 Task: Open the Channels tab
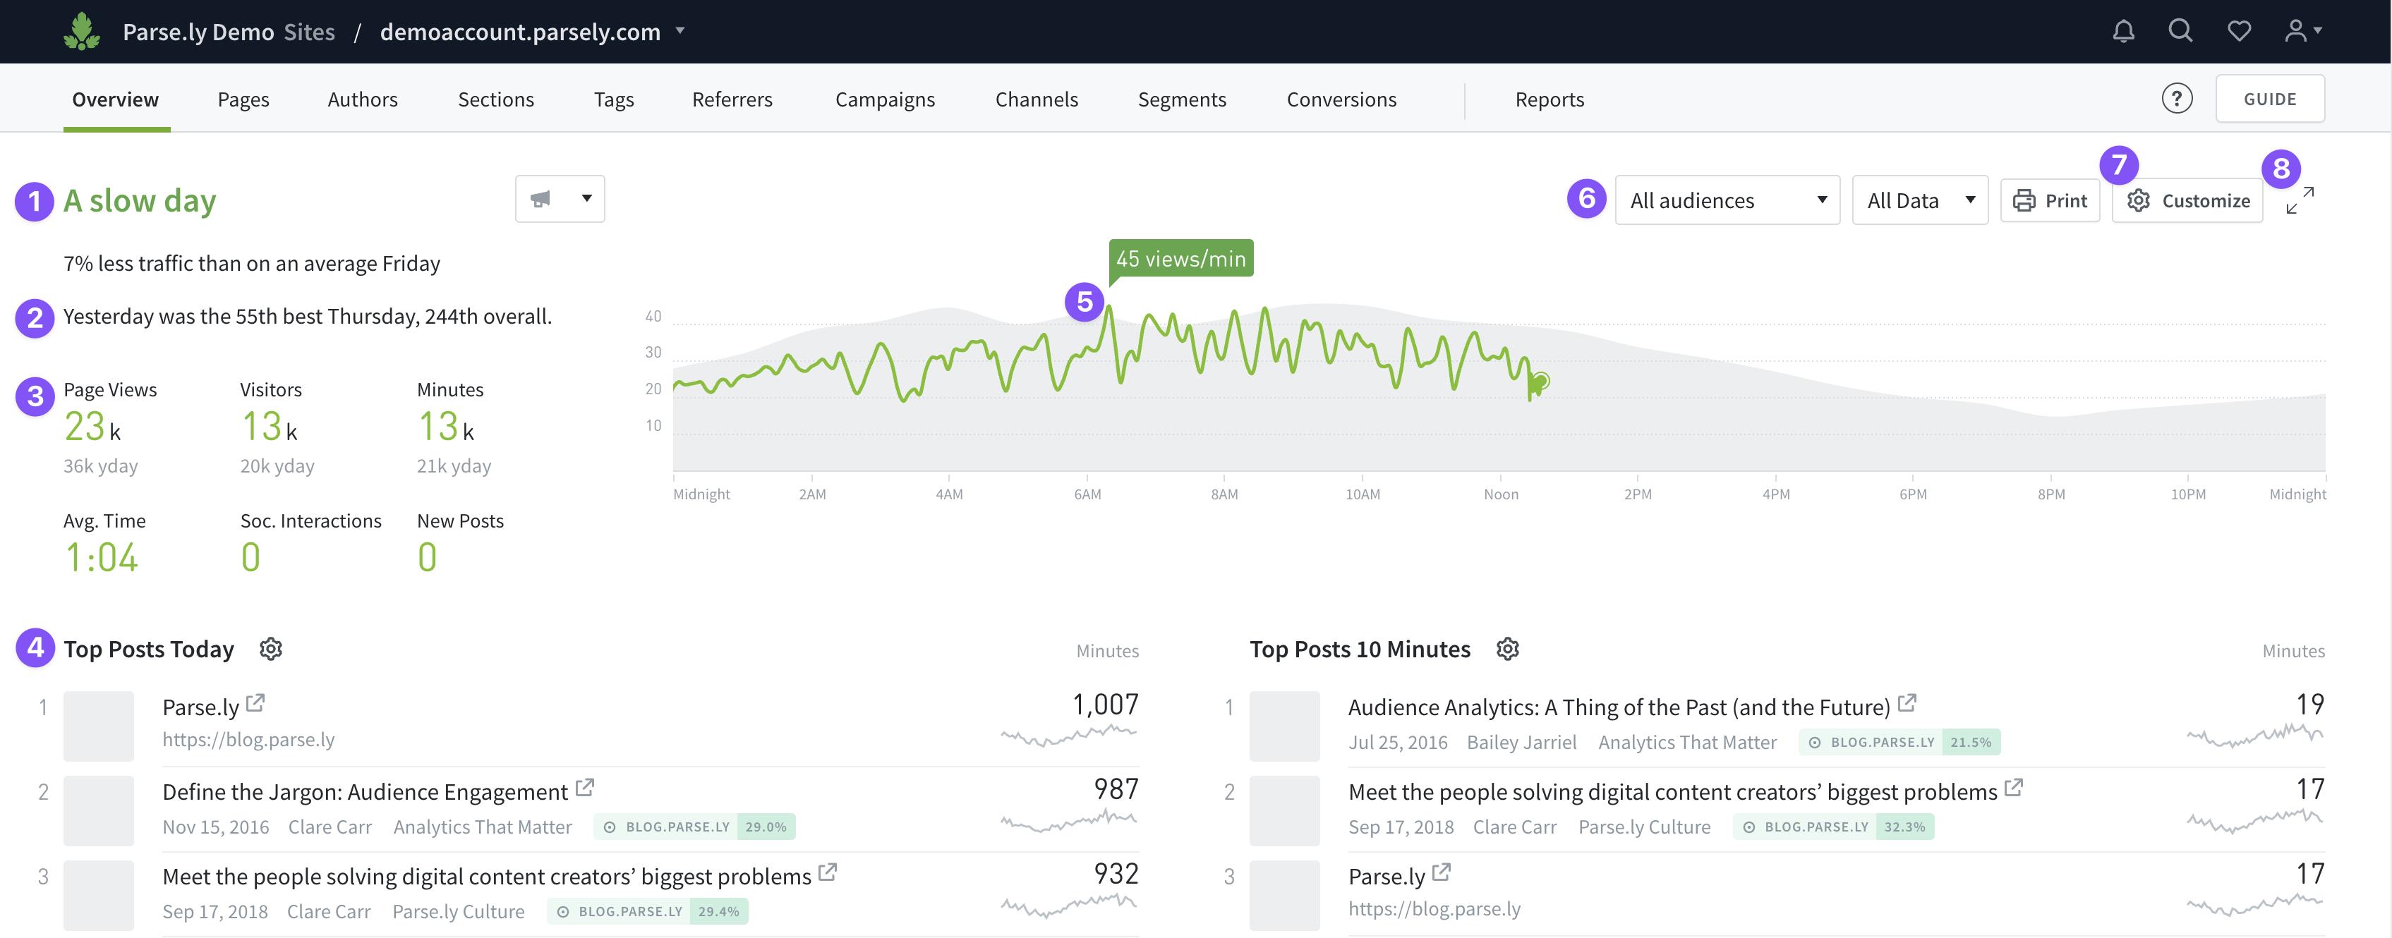(x=1037, y=99)
